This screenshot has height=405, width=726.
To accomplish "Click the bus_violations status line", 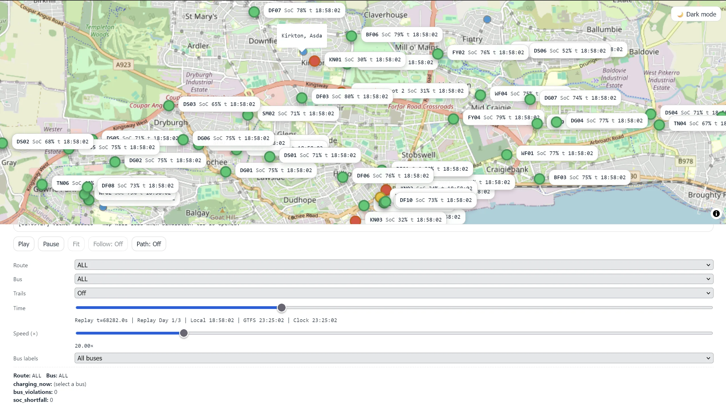I will point(35,392).
